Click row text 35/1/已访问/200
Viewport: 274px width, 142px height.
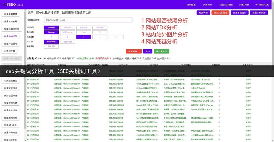tap(33, 118)
